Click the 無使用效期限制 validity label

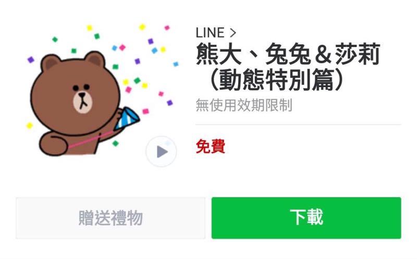244,105
